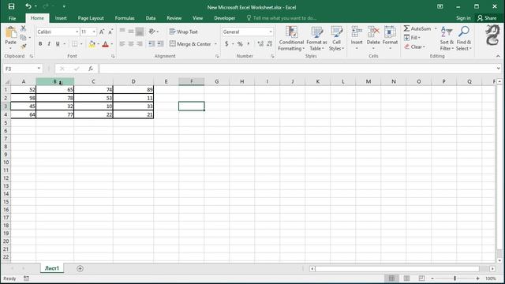The height and width of the screenshot is (284, 505).
Task: Switch to Normal view in status bar
Action: coord(391,278)
